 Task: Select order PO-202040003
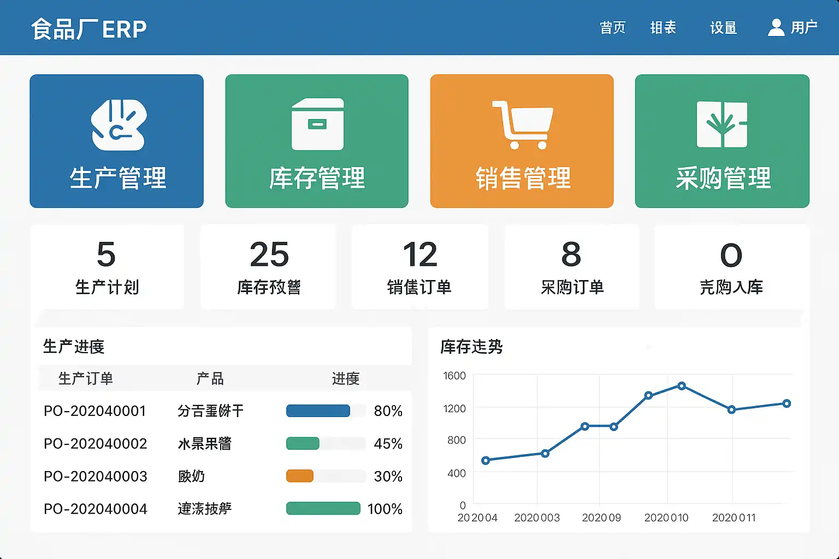96,476
